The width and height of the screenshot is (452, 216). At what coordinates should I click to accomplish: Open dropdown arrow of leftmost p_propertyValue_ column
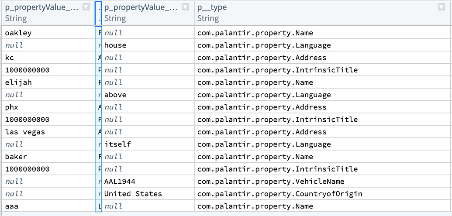pyautogui.click(x=86, y=7)
